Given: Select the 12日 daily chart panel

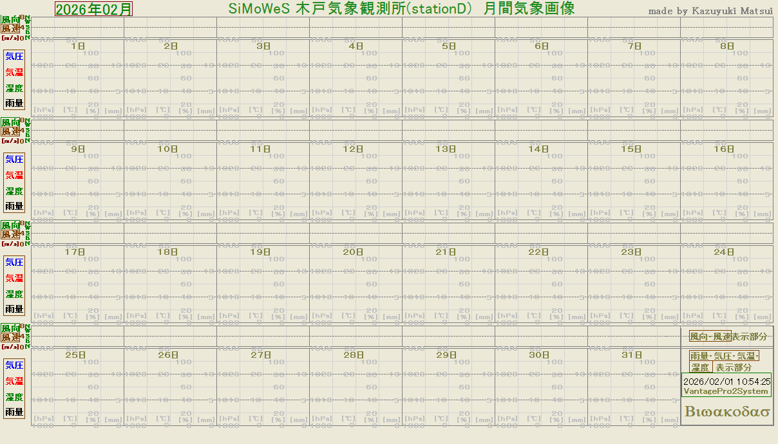Looking at the screenshot, I should coord(356,181).
